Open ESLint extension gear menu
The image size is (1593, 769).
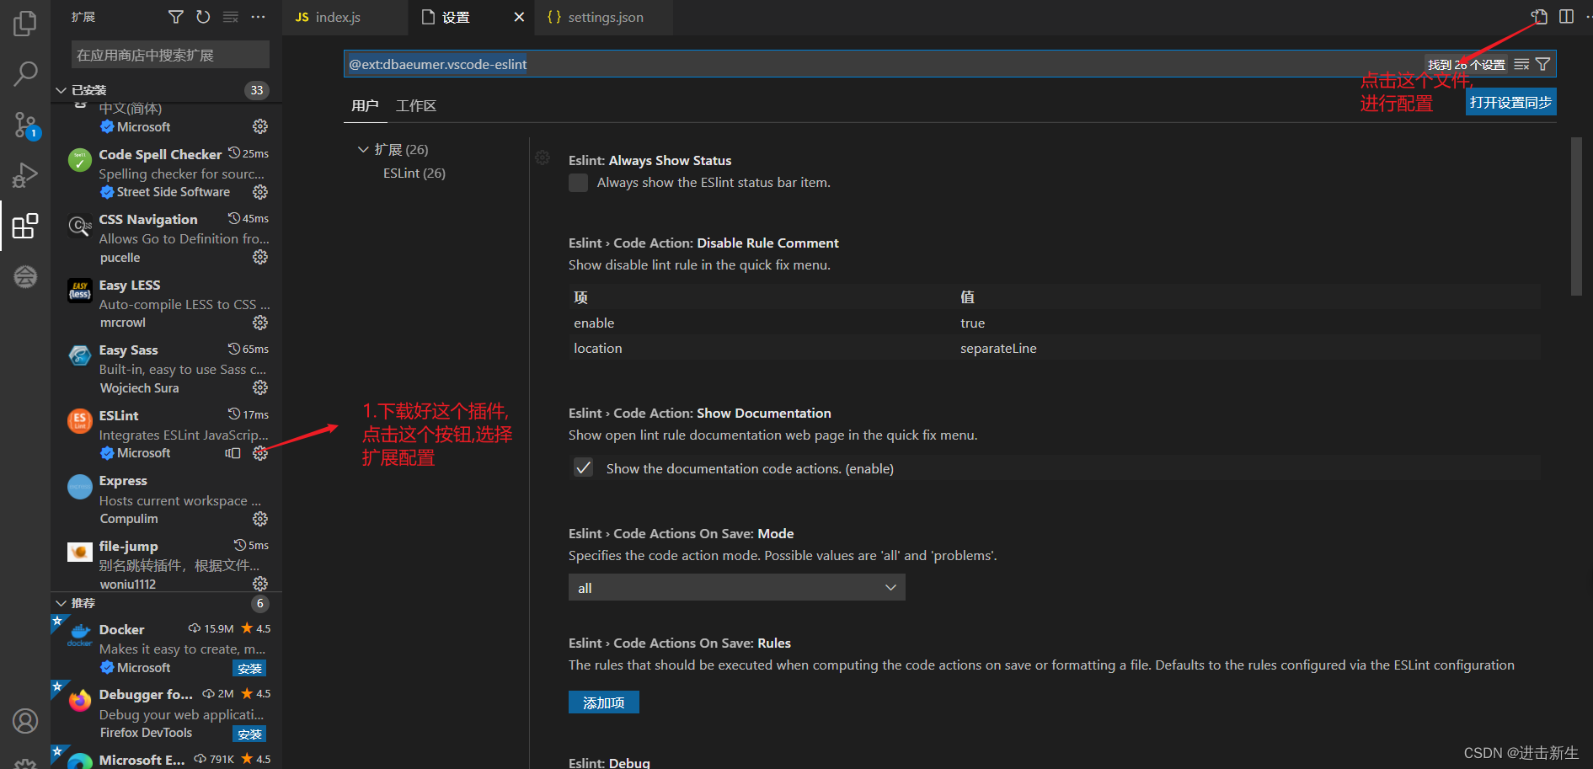coord(260,453)
